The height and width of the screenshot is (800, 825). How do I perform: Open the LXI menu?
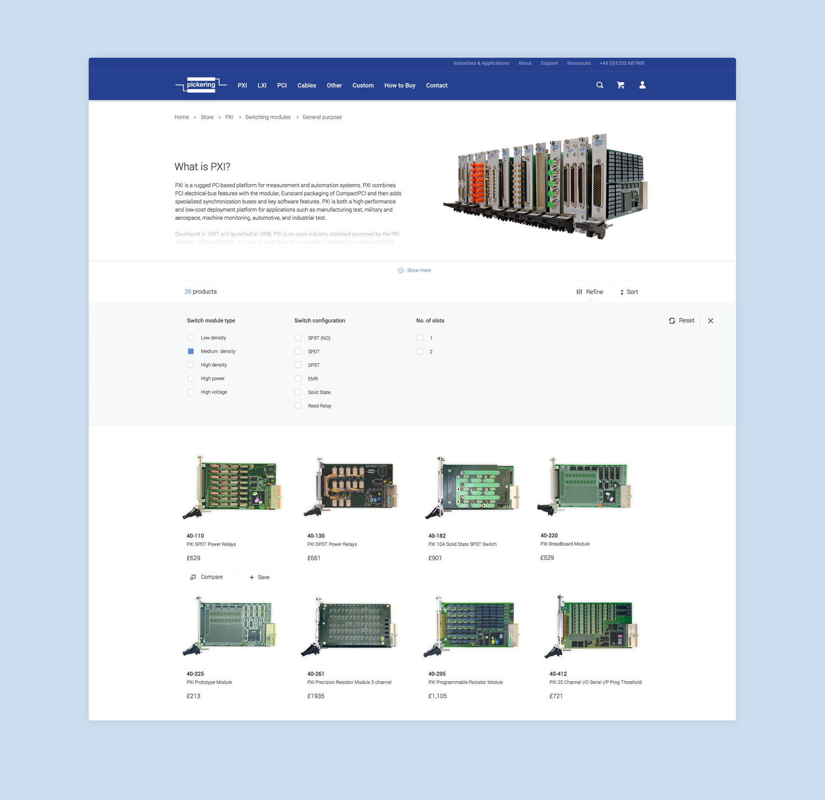[x=262, y=86]
